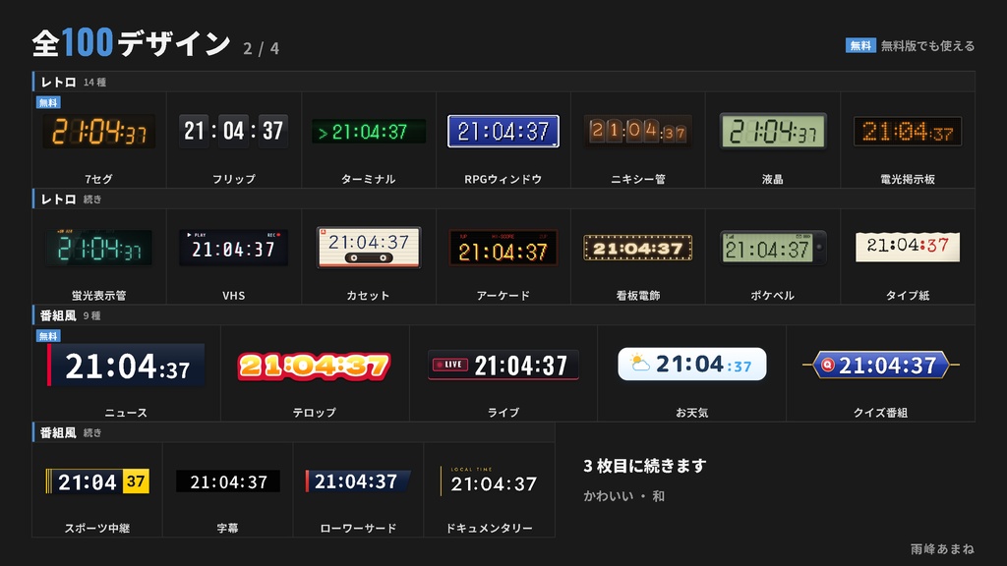Click the 2 / 4 page indicator
Viewport: 1007px width, 566px height.
261,48
